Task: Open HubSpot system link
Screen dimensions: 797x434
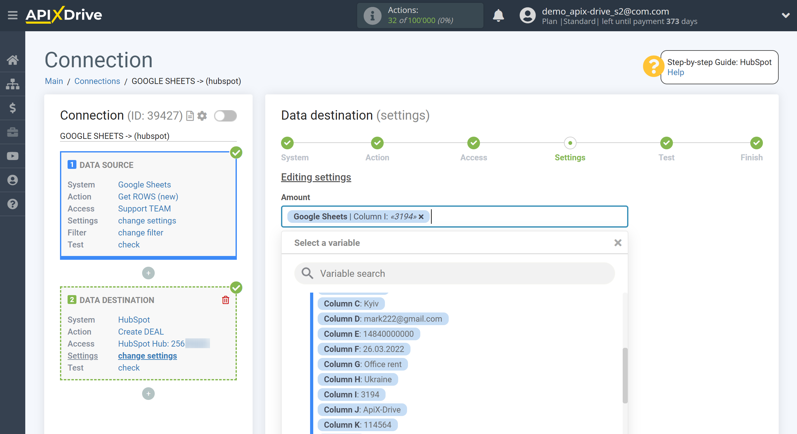Action: (x=134, y=320)
